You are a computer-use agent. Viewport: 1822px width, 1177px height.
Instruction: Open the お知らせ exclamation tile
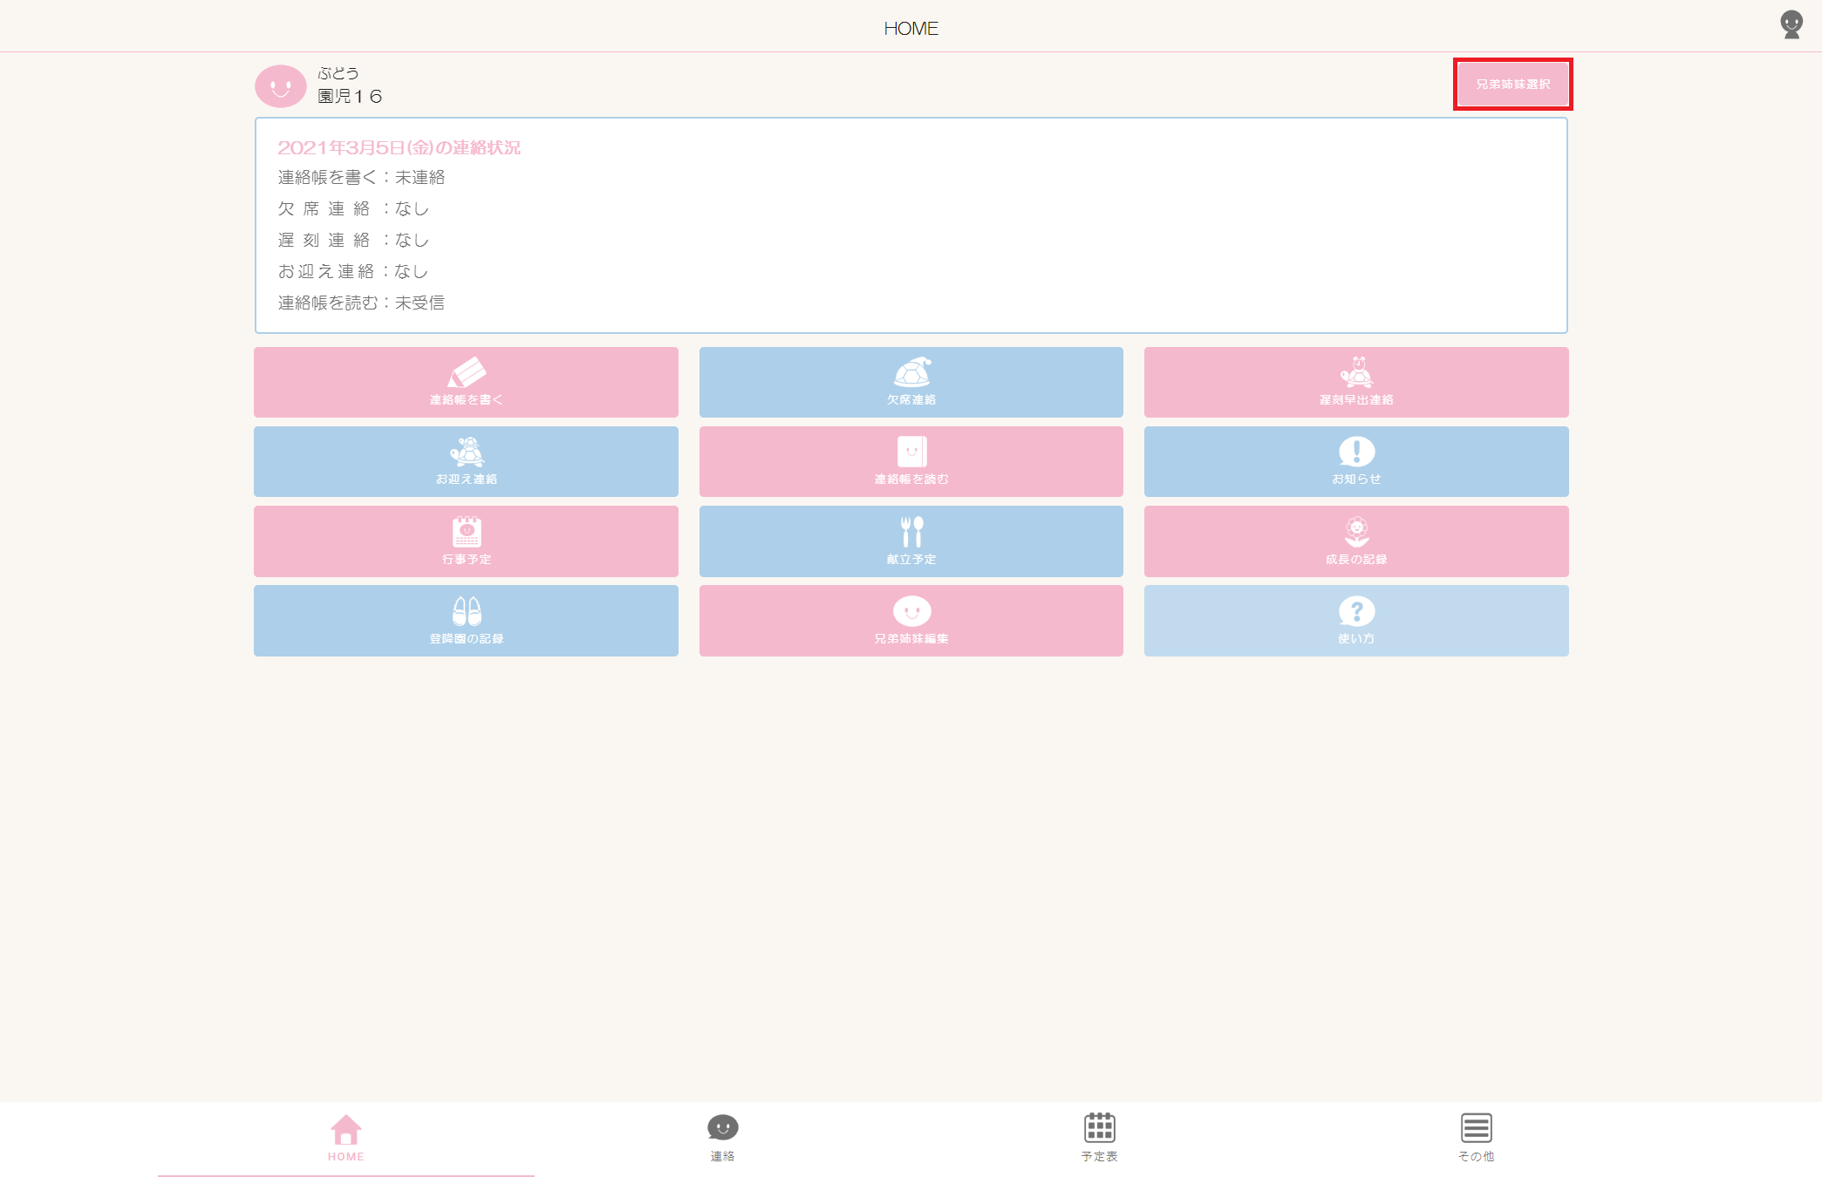click(1356, 461)
